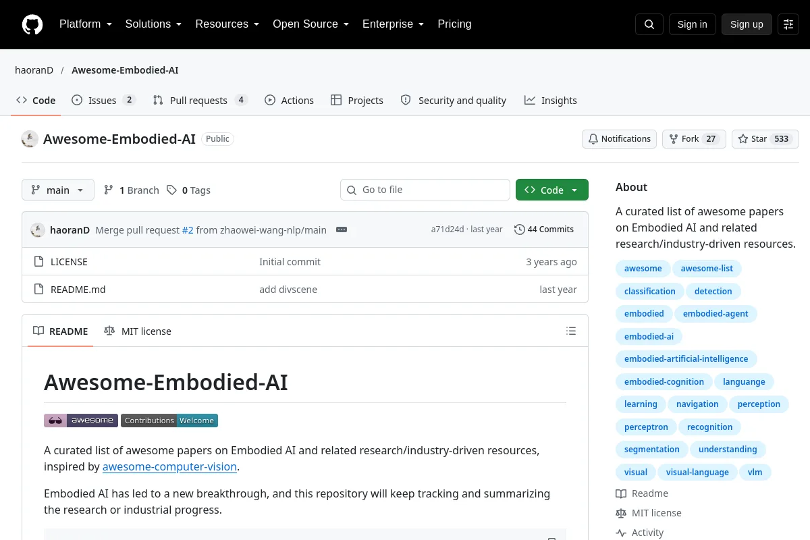Open the haoranD owner profile link
810x540 pixels.
34,70
